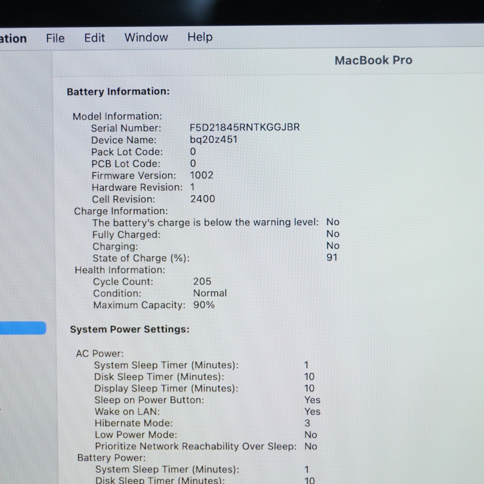This screenshot has width=484, height=484.
Task: Click the "System Power Settings:" heading
Action: tap(130, 329)
